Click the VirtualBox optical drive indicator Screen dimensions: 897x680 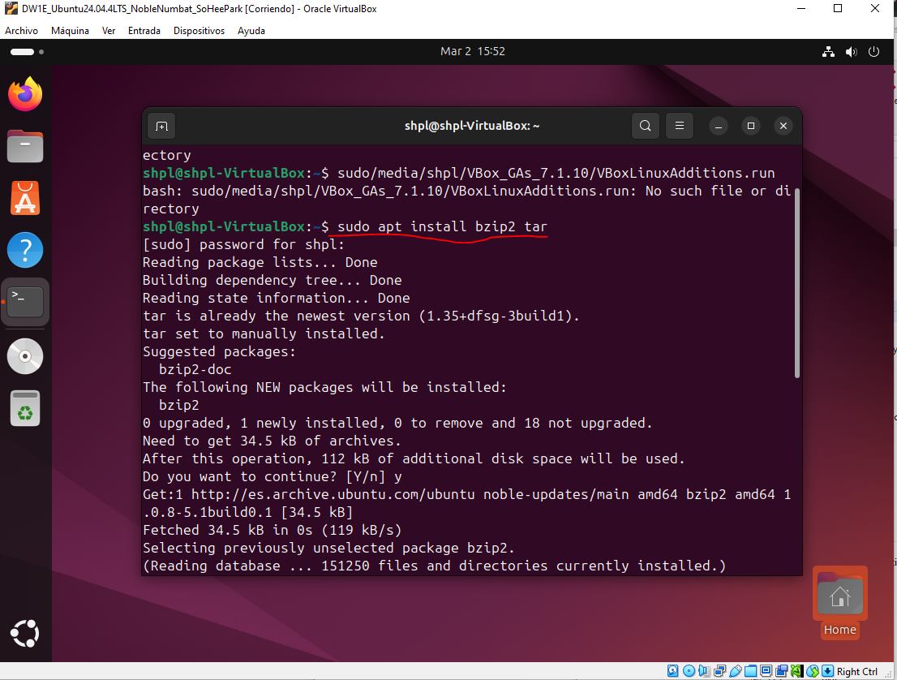689,671
